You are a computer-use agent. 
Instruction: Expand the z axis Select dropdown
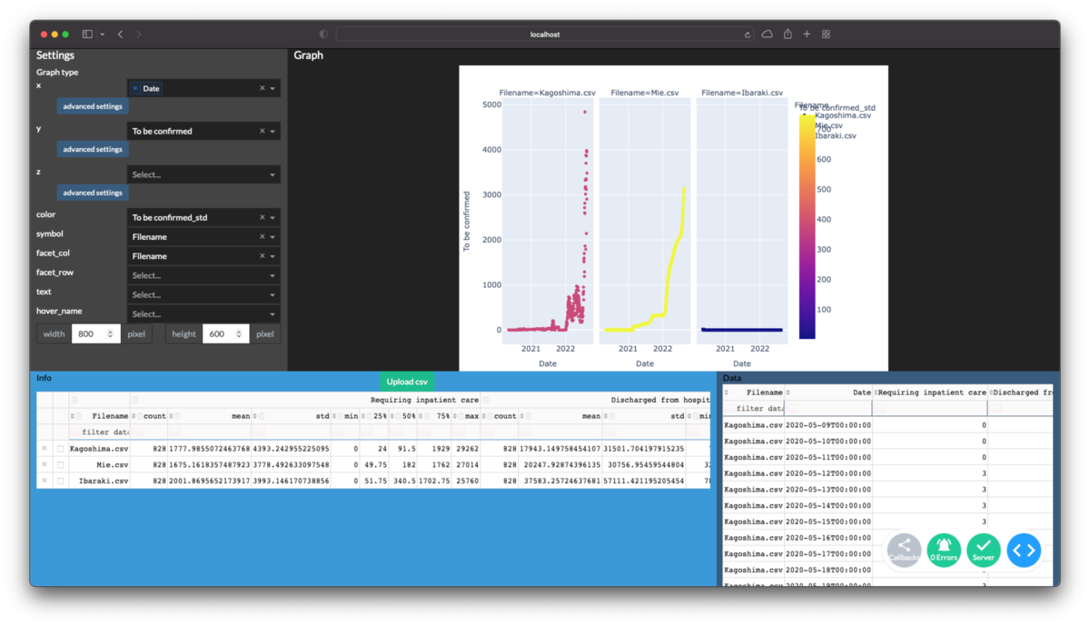click(203, 174)
